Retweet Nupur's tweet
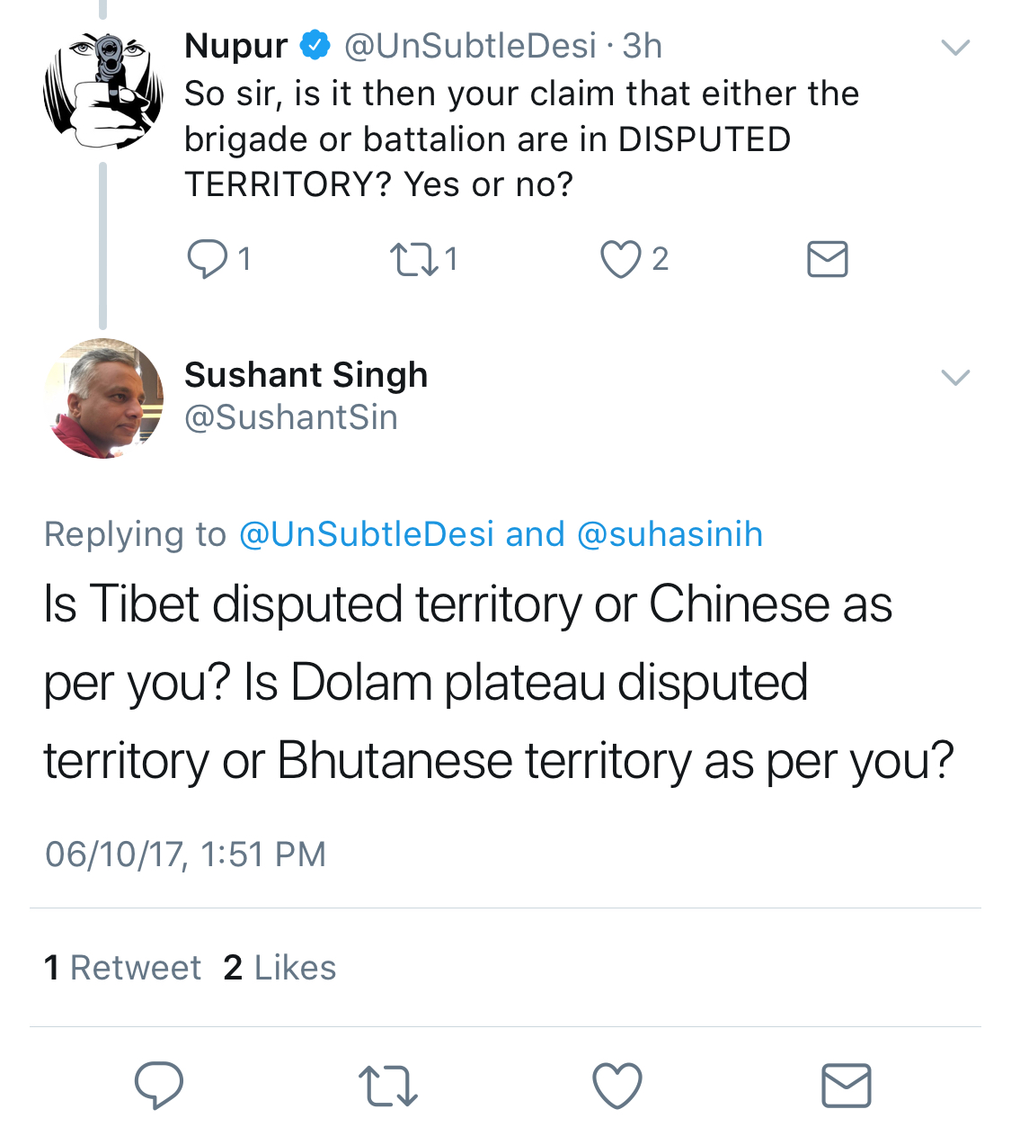 [x=414, y=259]
